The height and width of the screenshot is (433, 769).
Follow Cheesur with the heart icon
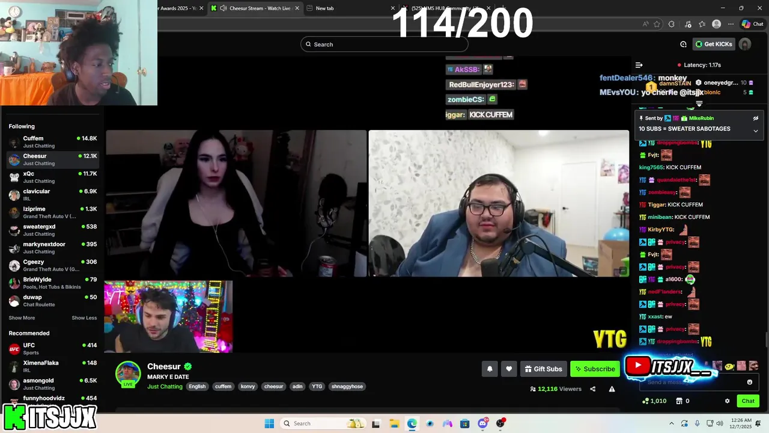click(x=509, y=369)
